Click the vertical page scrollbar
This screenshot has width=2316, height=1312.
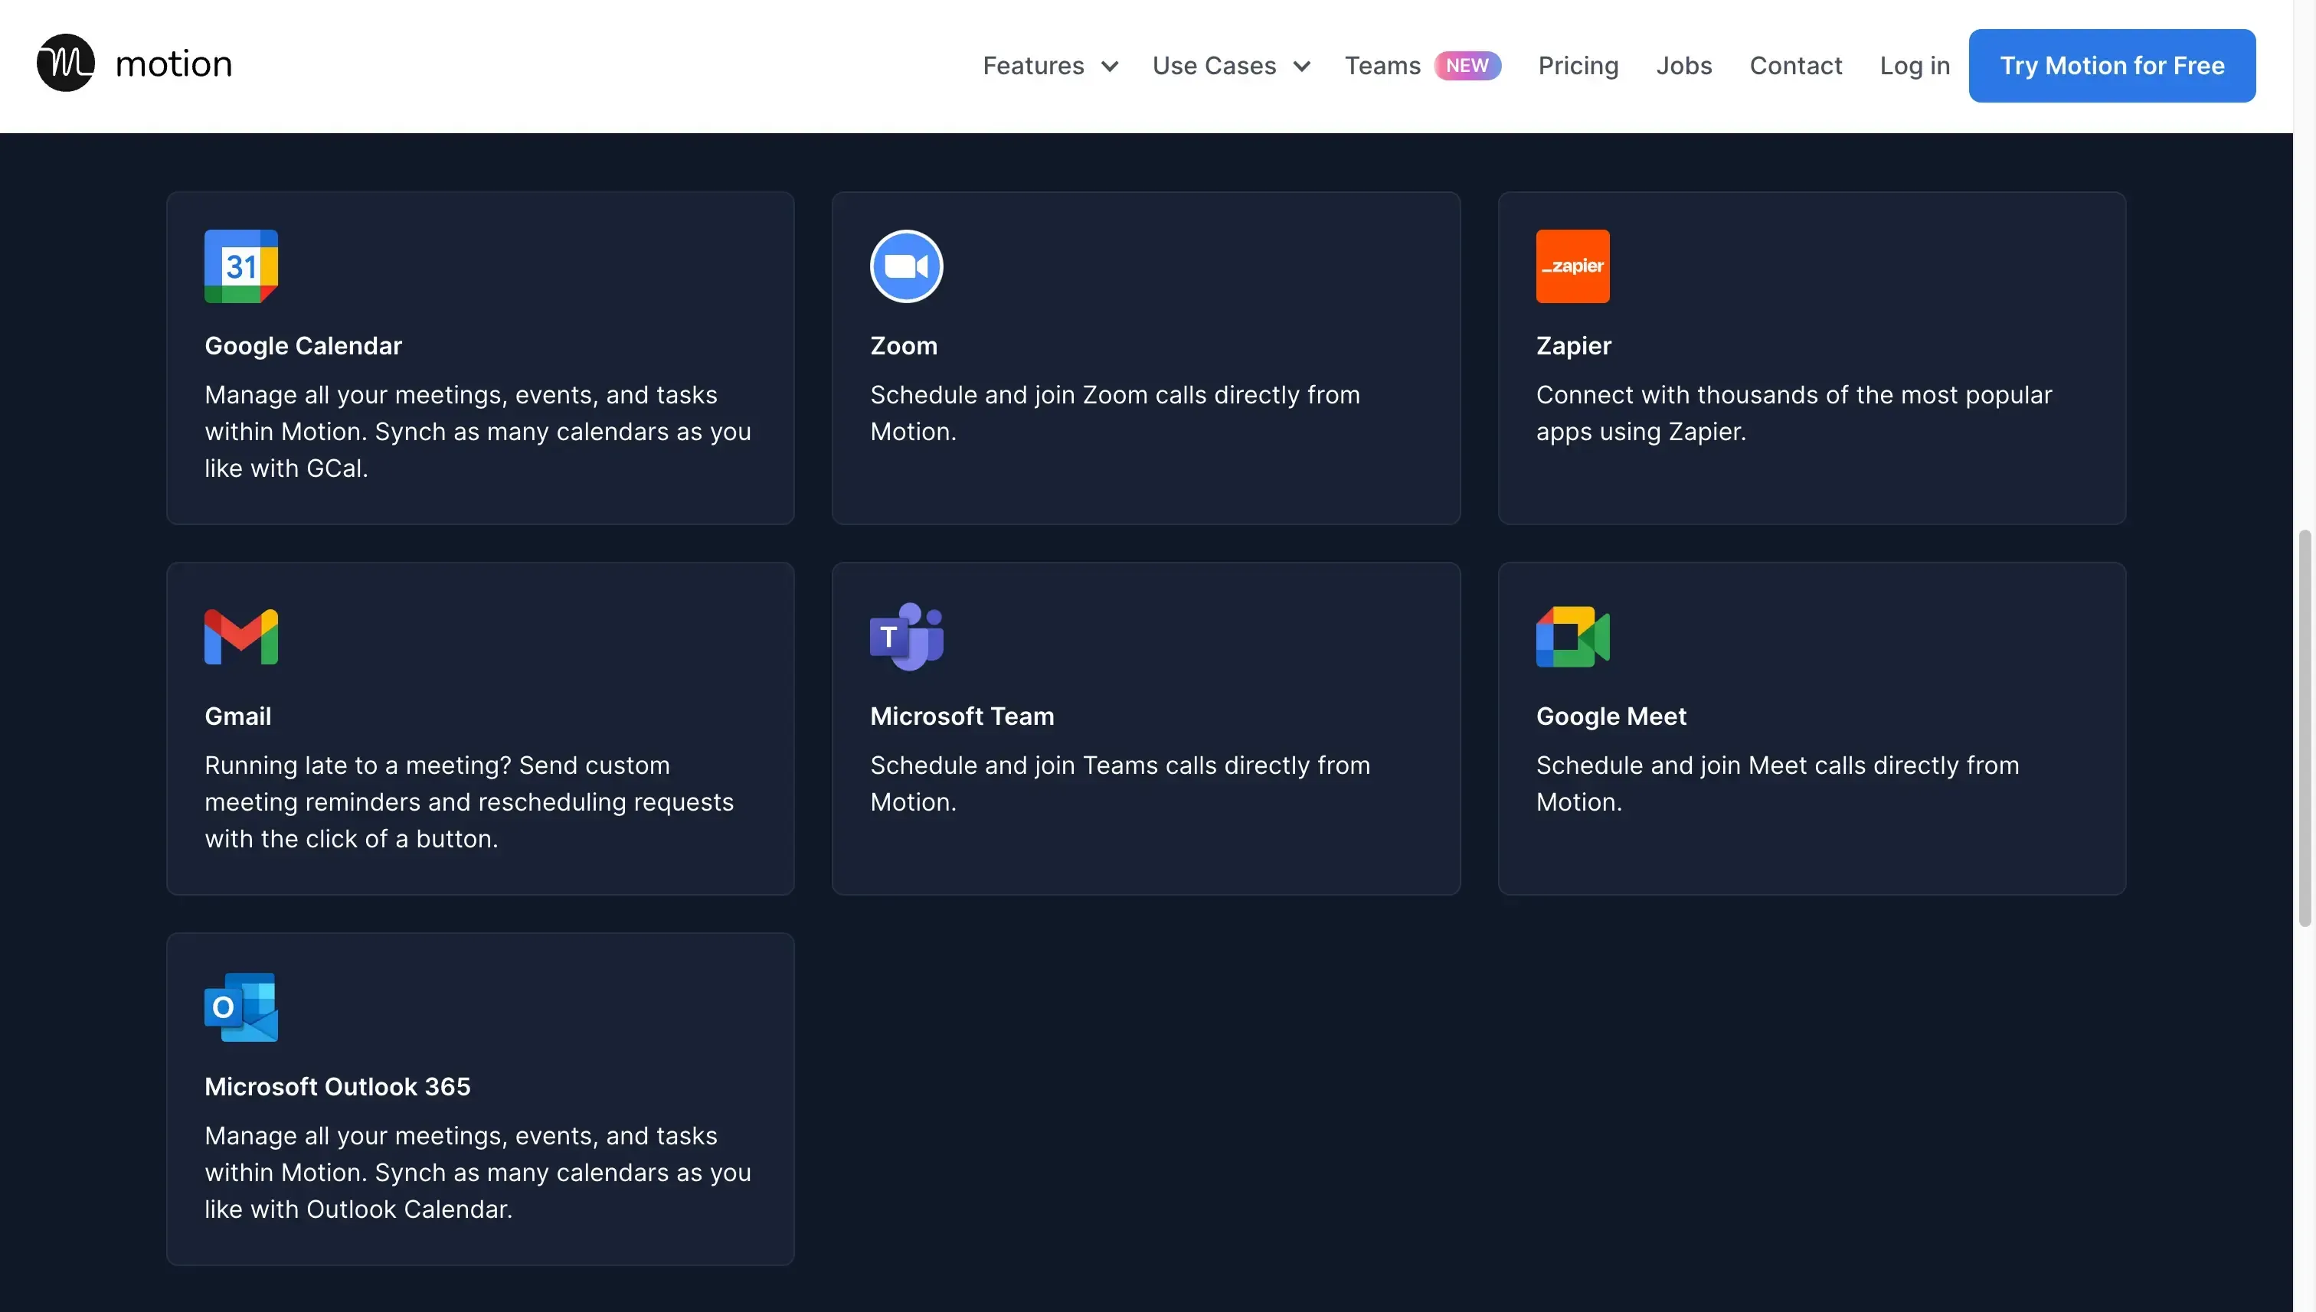pyautogui.click(x=2305, y=730)
